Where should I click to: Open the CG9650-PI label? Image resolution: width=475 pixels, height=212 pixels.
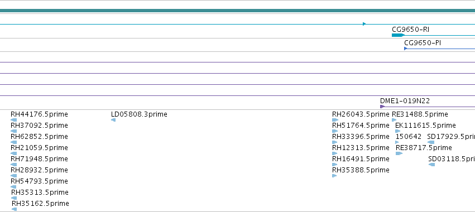423,43
